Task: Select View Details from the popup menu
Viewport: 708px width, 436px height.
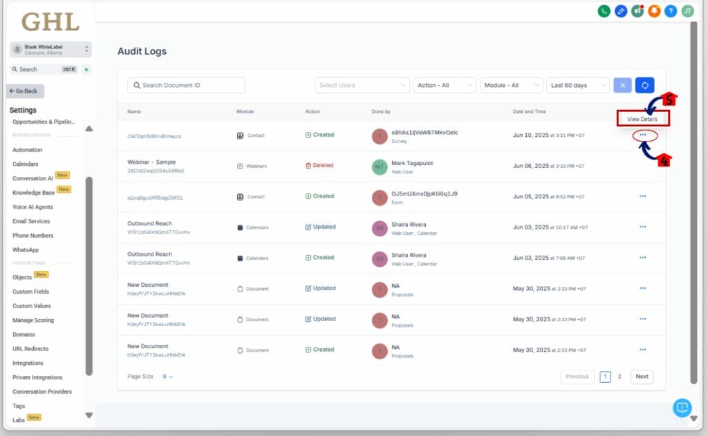Action: pyautogui.click(x=642, y=119)
